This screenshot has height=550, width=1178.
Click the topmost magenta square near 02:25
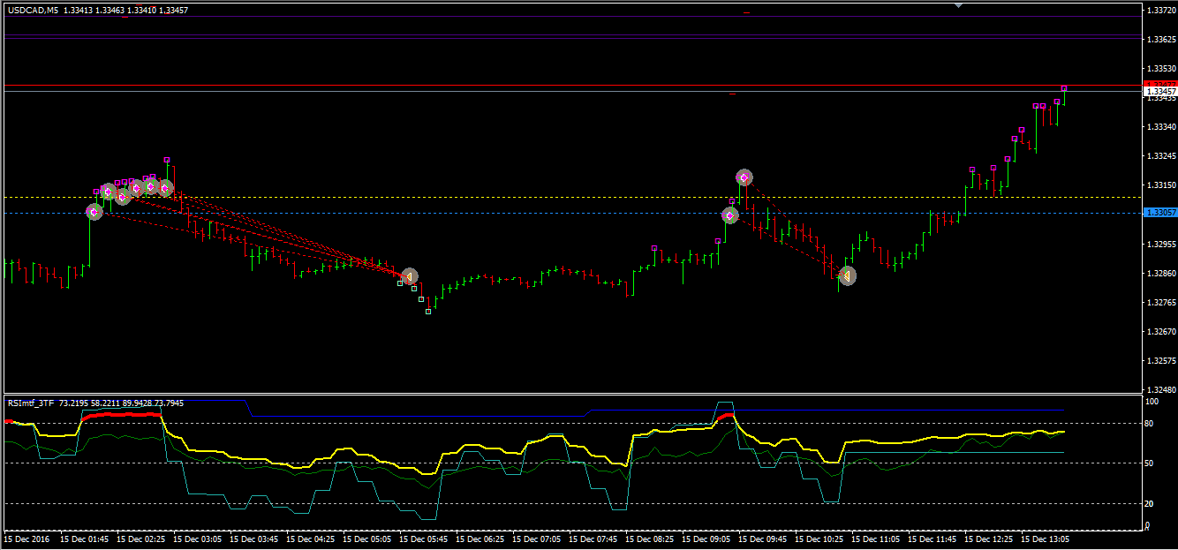[167, 160]
